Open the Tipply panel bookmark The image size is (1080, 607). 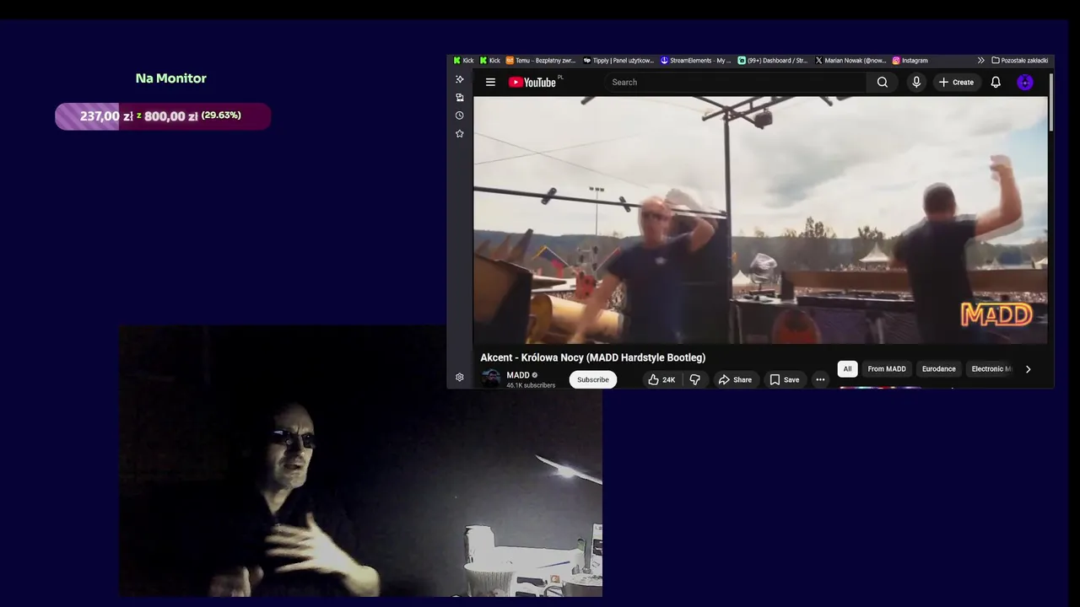(x=618, y=61)
